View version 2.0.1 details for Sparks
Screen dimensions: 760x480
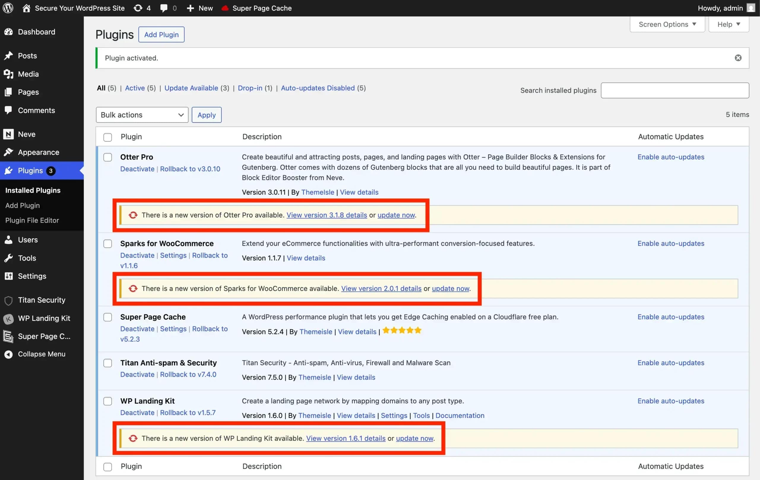[x=381, y=289]
